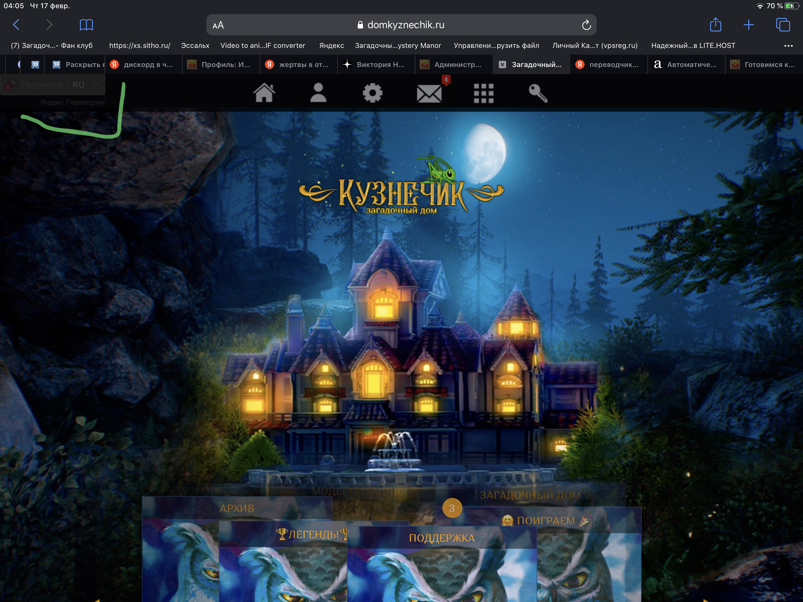
Task: Open bookmark (7) Загадоч...- Фан клуб
Action: pos(51,46)
